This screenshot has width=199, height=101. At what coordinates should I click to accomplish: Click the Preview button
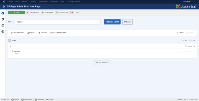[127, 22]
